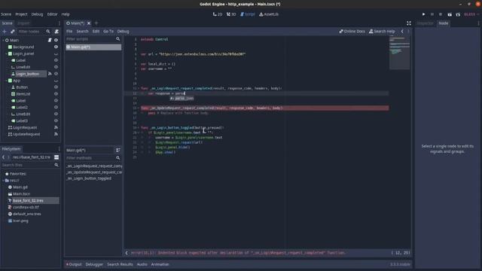Screen dimensions: 482x271
Task: Open the Output bottom panel
Action: point(74,264)
